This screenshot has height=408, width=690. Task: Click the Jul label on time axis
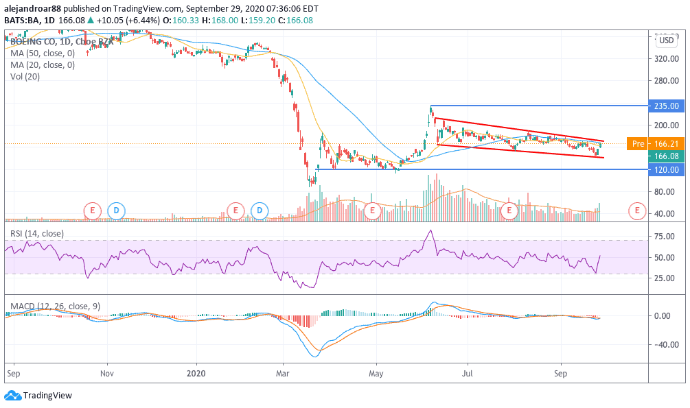468,374
